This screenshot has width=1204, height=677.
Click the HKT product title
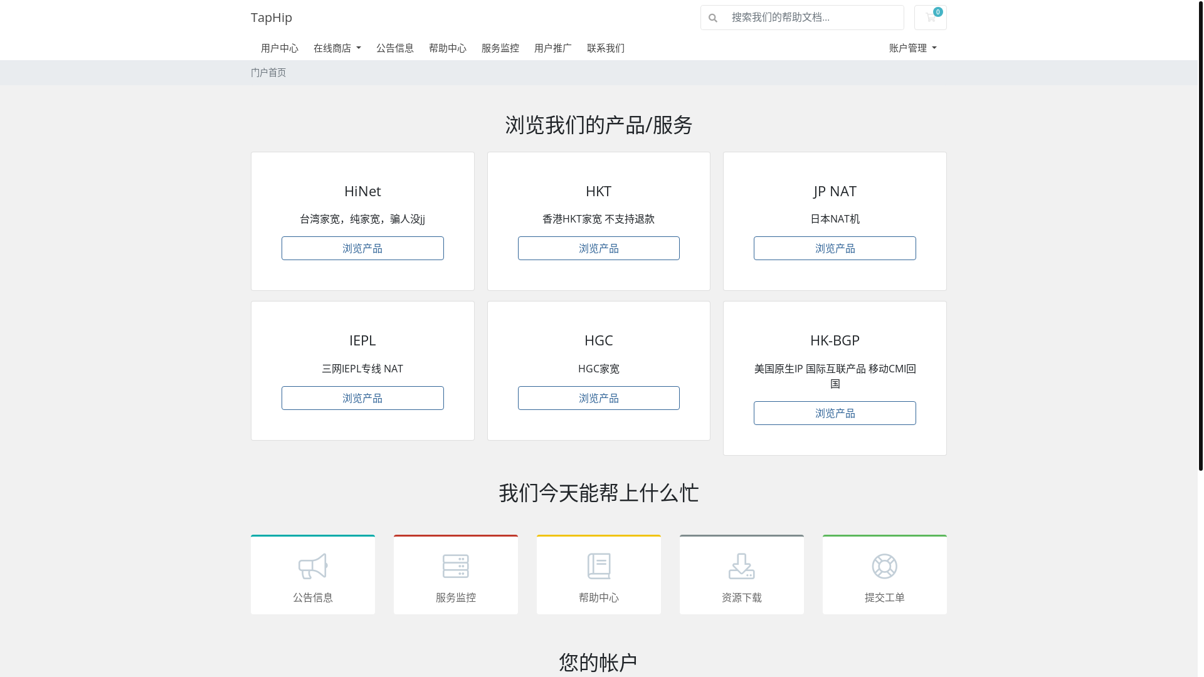point(599,191)
